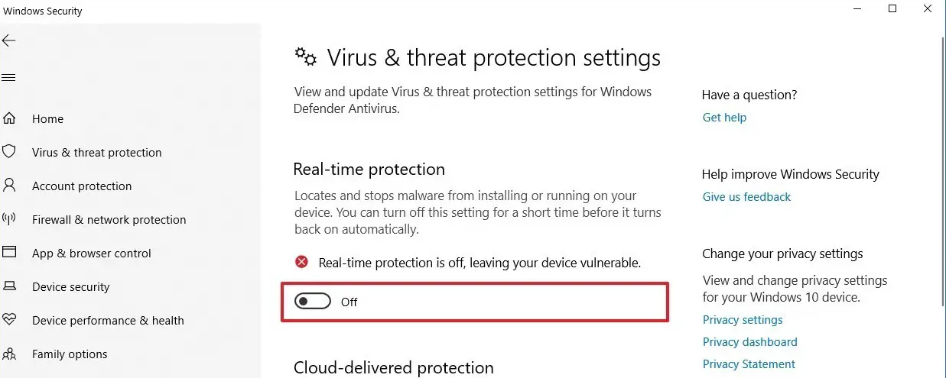Maximize the Windows Security window
The image size is (946, 378).
tap(892, 9)
